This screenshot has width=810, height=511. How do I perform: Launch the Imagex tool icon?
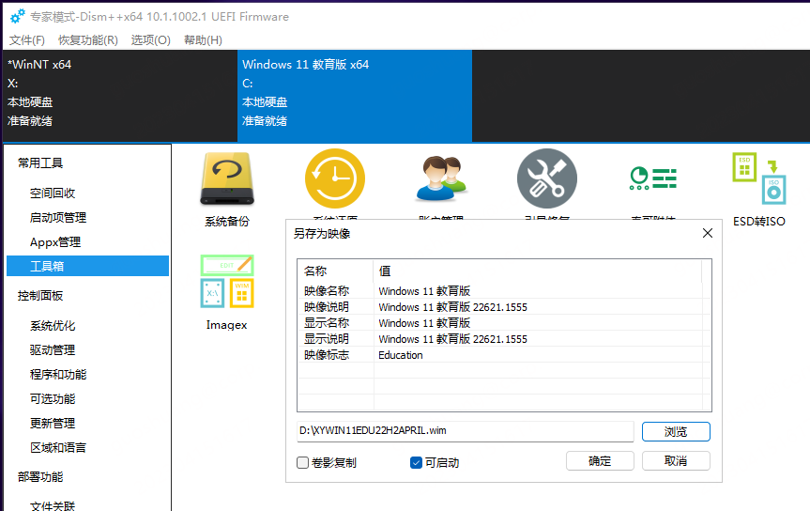click(226, 282)
